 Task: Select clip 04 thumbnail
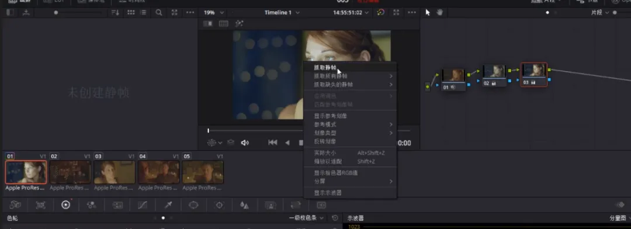pyautogui.click(x=159, y=172)
